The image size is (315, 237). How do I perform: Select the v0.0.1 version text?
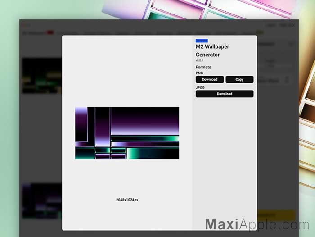[199, 60]
